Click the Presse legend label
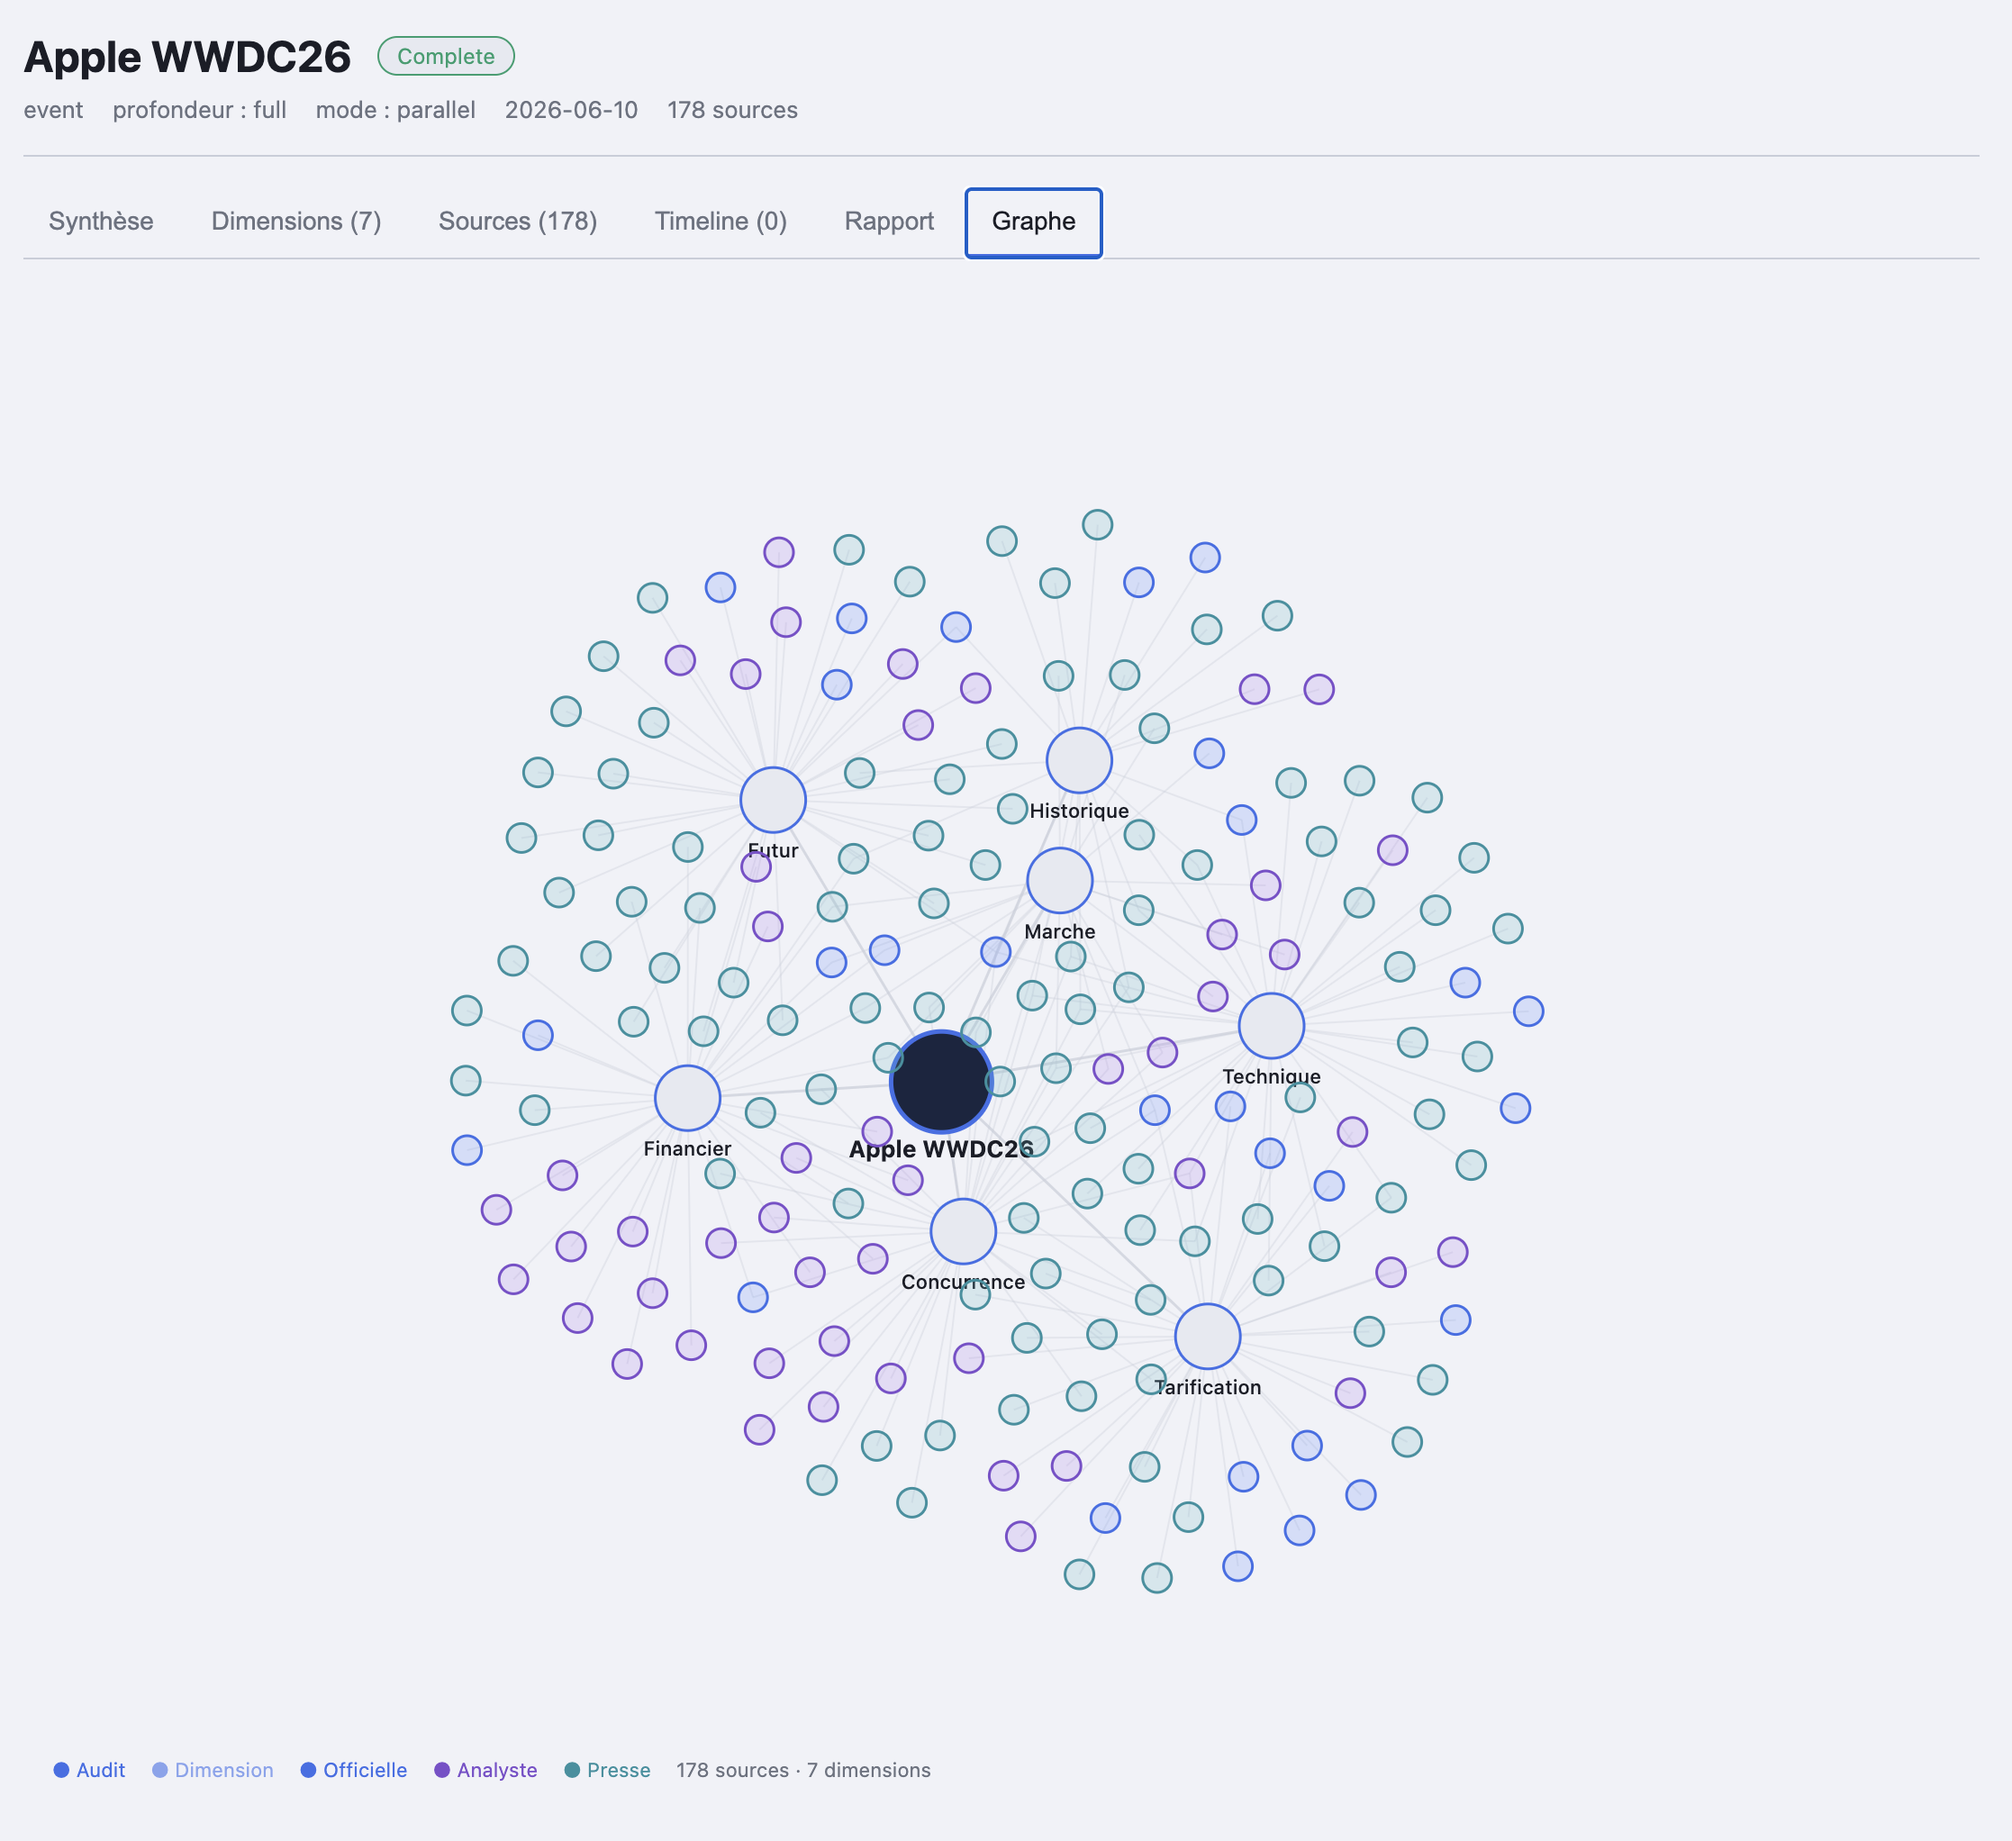Image resolution: width=2012 pixels, height=1841 pixels. (x=619, y=1770)
